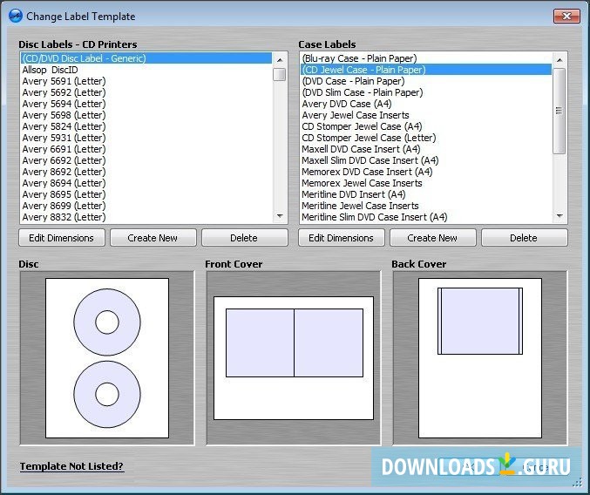Image resolution: width=590 pixels, height=495 pixels.
Task: Select Avery 6692 (Letter)
Action: [x=146, y=160]
